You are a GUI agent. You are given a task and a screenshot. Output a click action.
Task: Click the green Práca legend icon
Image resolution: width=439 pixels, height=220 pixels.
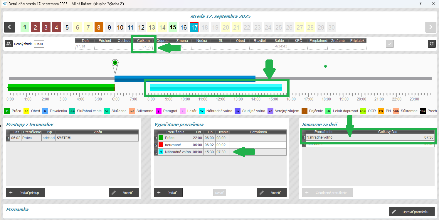coord(7,111)
